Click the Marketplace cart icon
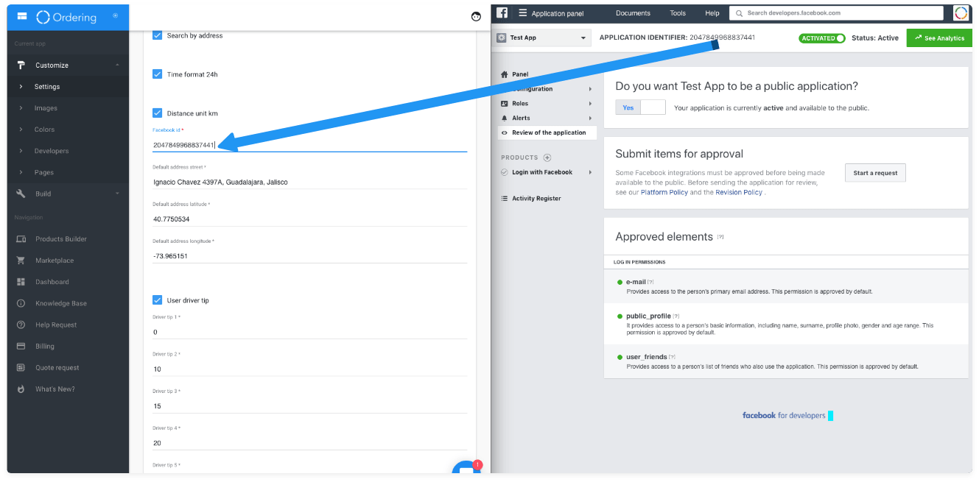The height and width of the screenshot is (482, 979). (x=21, y=261)
